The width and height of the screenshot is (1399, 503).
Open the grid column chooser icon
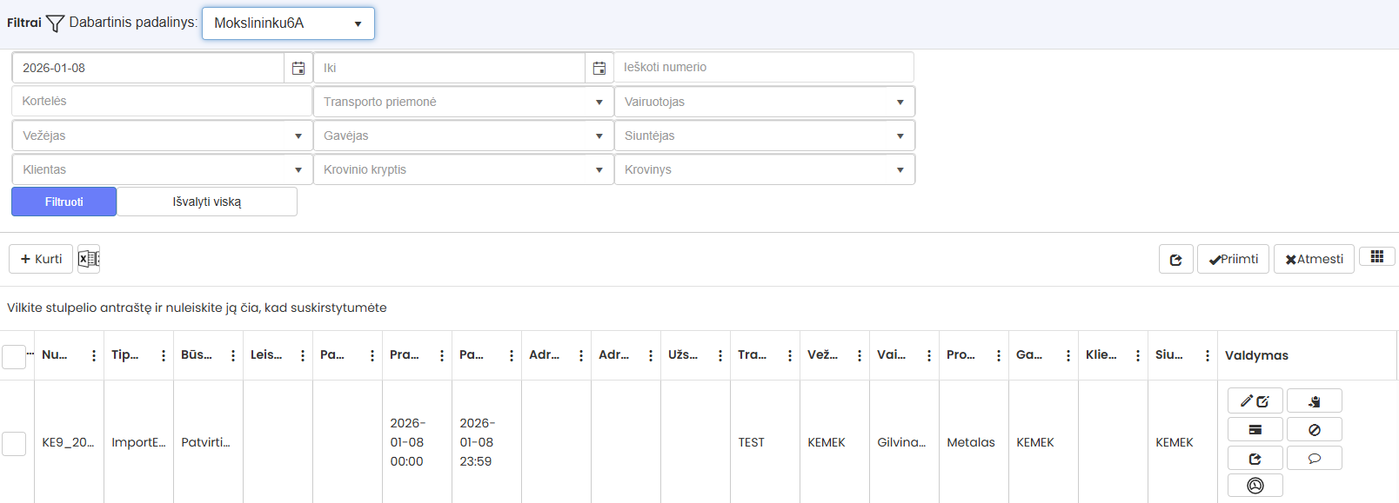(x=1376, y=256)
